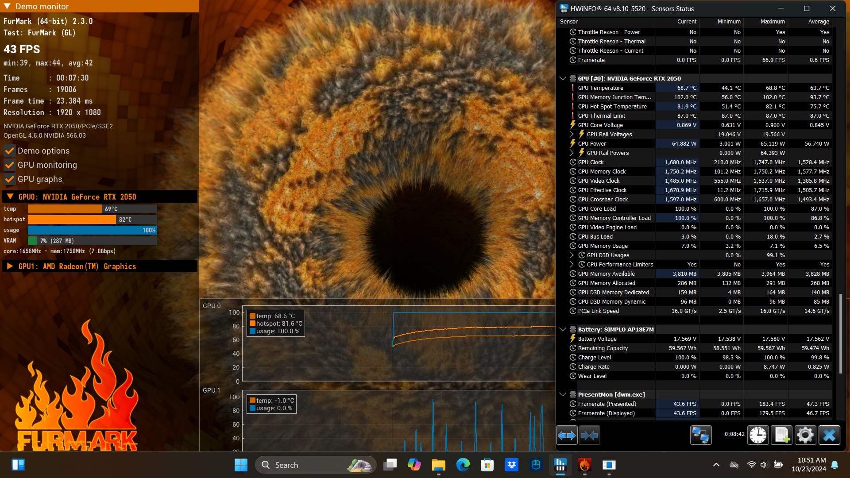
Task: Close sensors using blue X icon in toolbar
Action: point(829,435)
